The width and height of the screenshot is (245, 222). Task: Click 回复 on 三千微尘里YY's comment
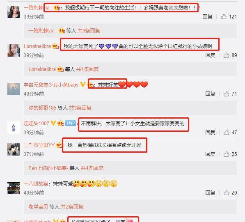pos(210,154)
